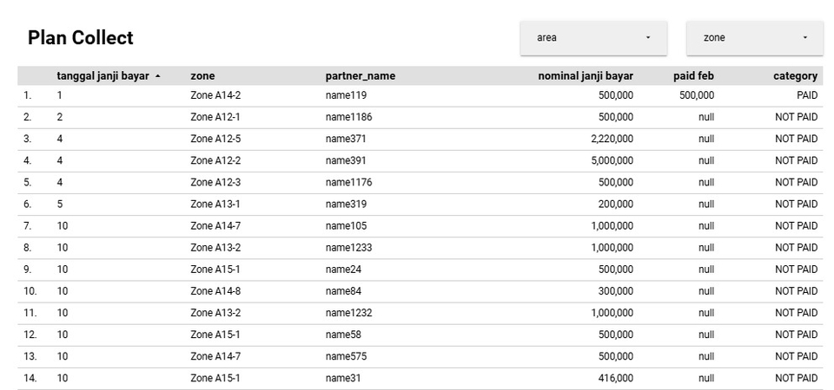
Task: Click the PAID category cell in row 1
Action: coord(807,95)
